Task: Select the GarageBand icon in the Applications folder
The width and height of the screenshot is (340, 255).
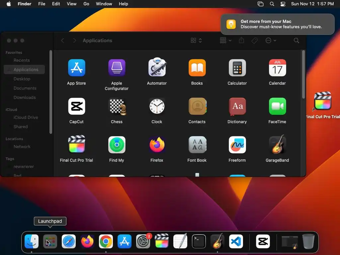Action: coord(277,144)
